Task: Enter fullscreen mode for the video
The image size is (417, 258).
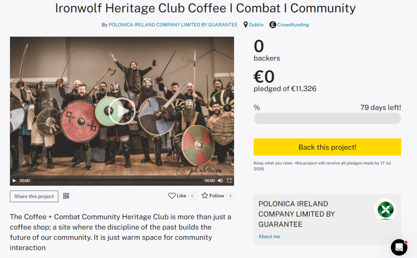Action: (229, 181)
